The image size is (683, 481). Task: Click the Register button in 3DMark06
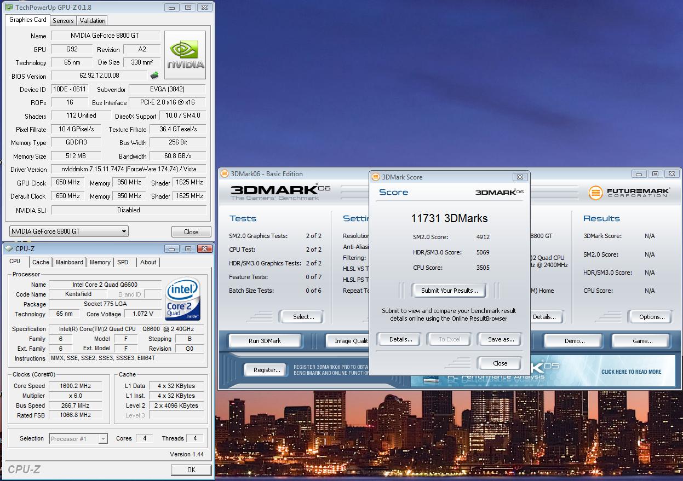click(x=267, y=370)
